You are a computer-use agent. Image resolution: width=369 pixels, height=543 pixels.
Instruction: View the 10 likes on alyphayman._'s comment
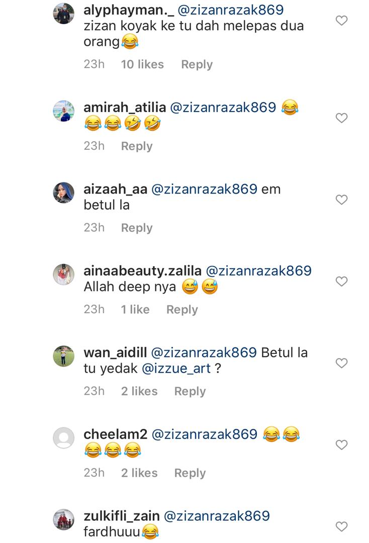point(142,64)
